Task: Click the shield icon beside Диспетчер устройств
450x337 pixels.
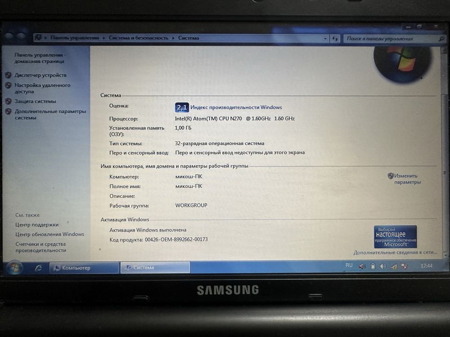Action: click(x=8, y=75)
